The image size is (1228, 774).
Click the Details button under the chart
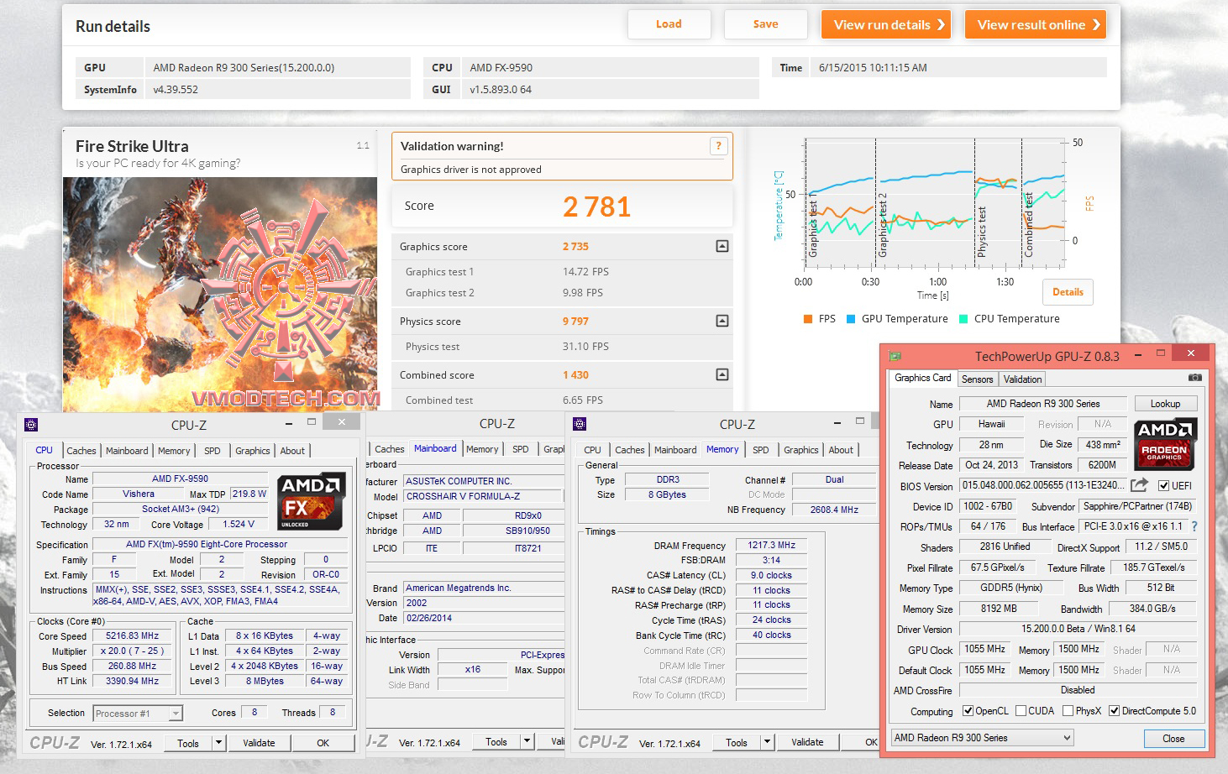1068,292
